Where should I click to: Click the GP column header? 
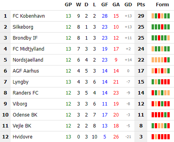click(x=68, y=5)
